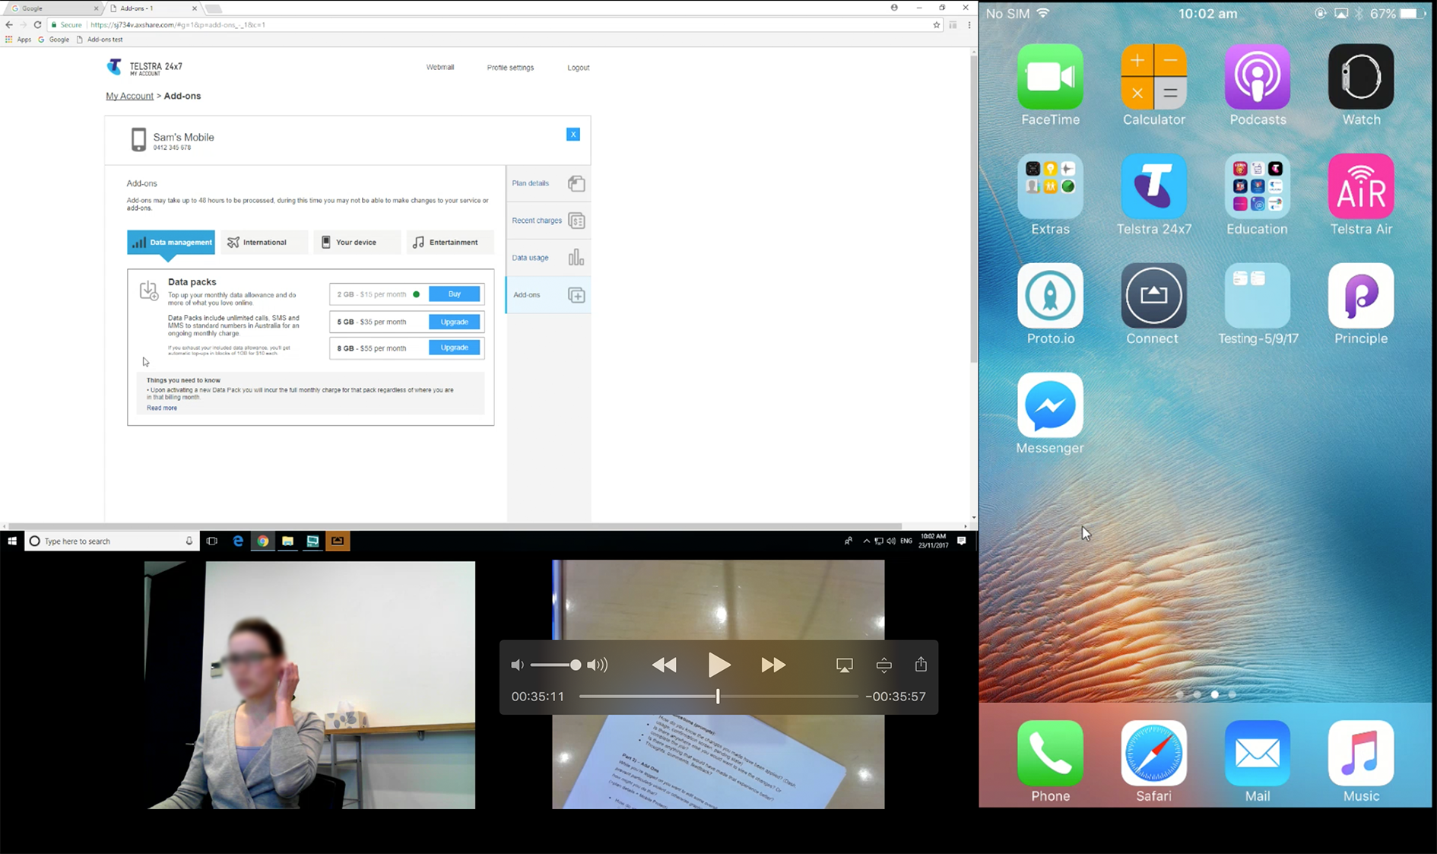Select the Data management tab
The image size is (1437, 854).
tap(171, 243)
